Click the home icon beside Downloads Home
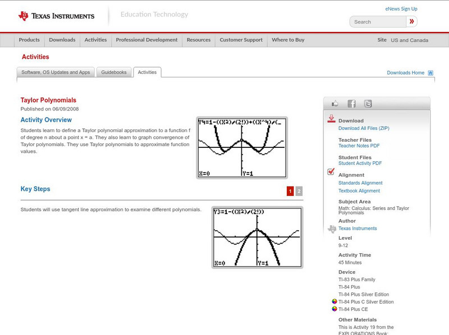Viewport: 449px width, 335px height. point(430,73)
